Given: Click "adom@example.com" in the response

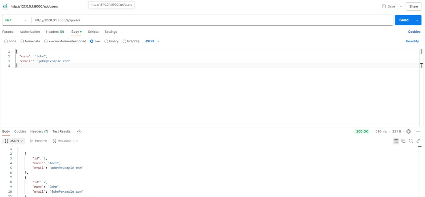Looking at the screenshot, I should tap(66, 168).
